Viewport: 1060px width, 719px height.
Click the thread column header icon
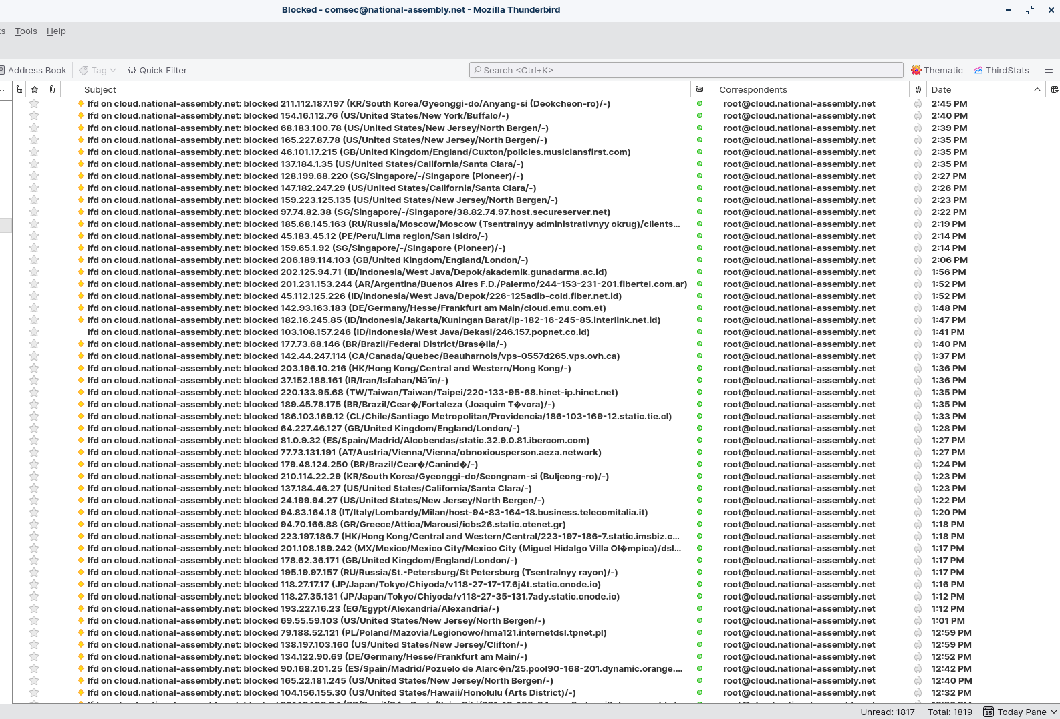tap(19, 89)
